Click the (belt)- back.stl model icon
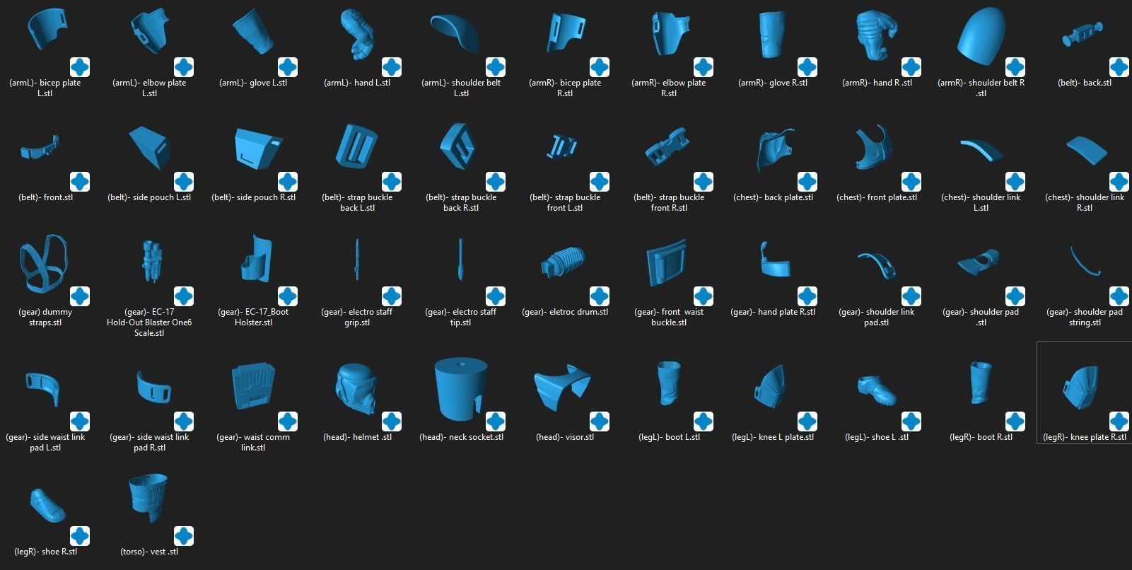1132x570 pixels. point(1082,35)
